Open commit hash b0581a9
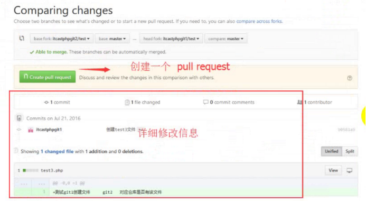Viewport: 366px width, 201px height. tap(346, 130)
